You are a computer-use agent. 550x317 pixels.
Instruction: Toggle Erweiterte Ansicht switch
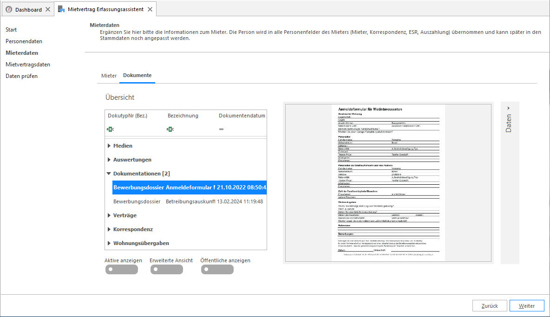(x=167, y=269)
